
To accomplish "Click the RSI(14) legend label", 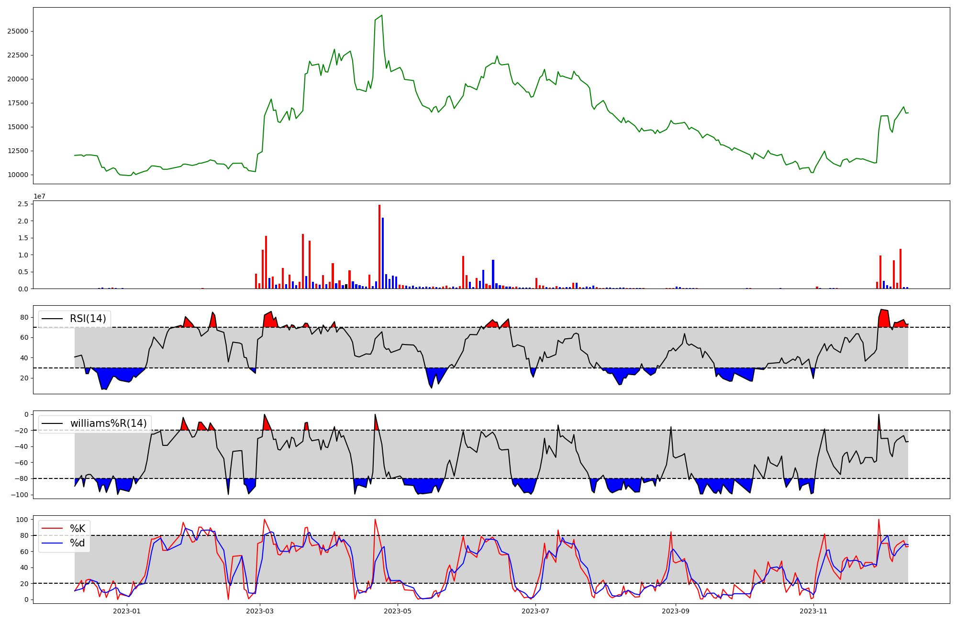I will pos(88,319).
